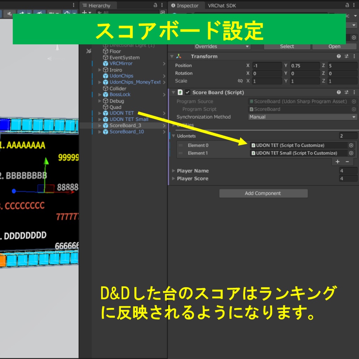This screenshot has height=359, width=359.
Task: Expand the Player Name array
Action: click(x=173, y=171)
